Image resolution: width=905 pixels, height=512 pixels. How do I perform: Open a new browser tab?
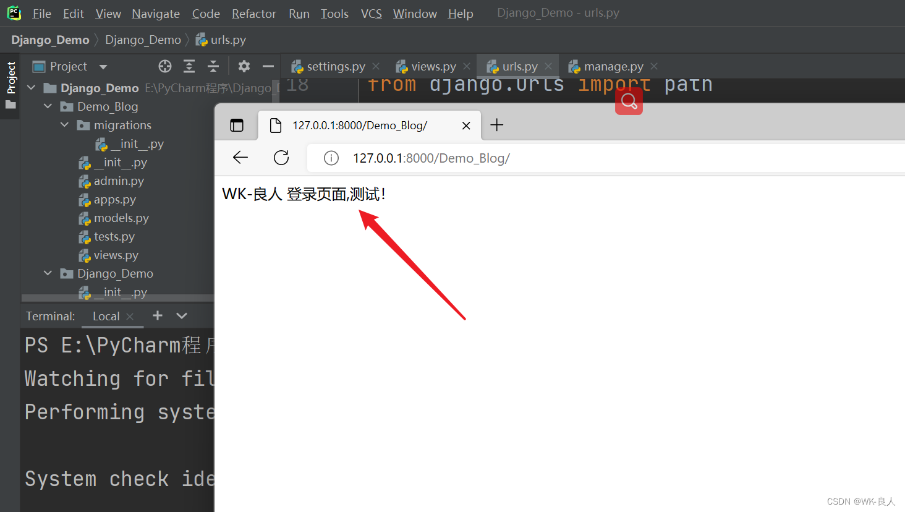coord(497,125)
